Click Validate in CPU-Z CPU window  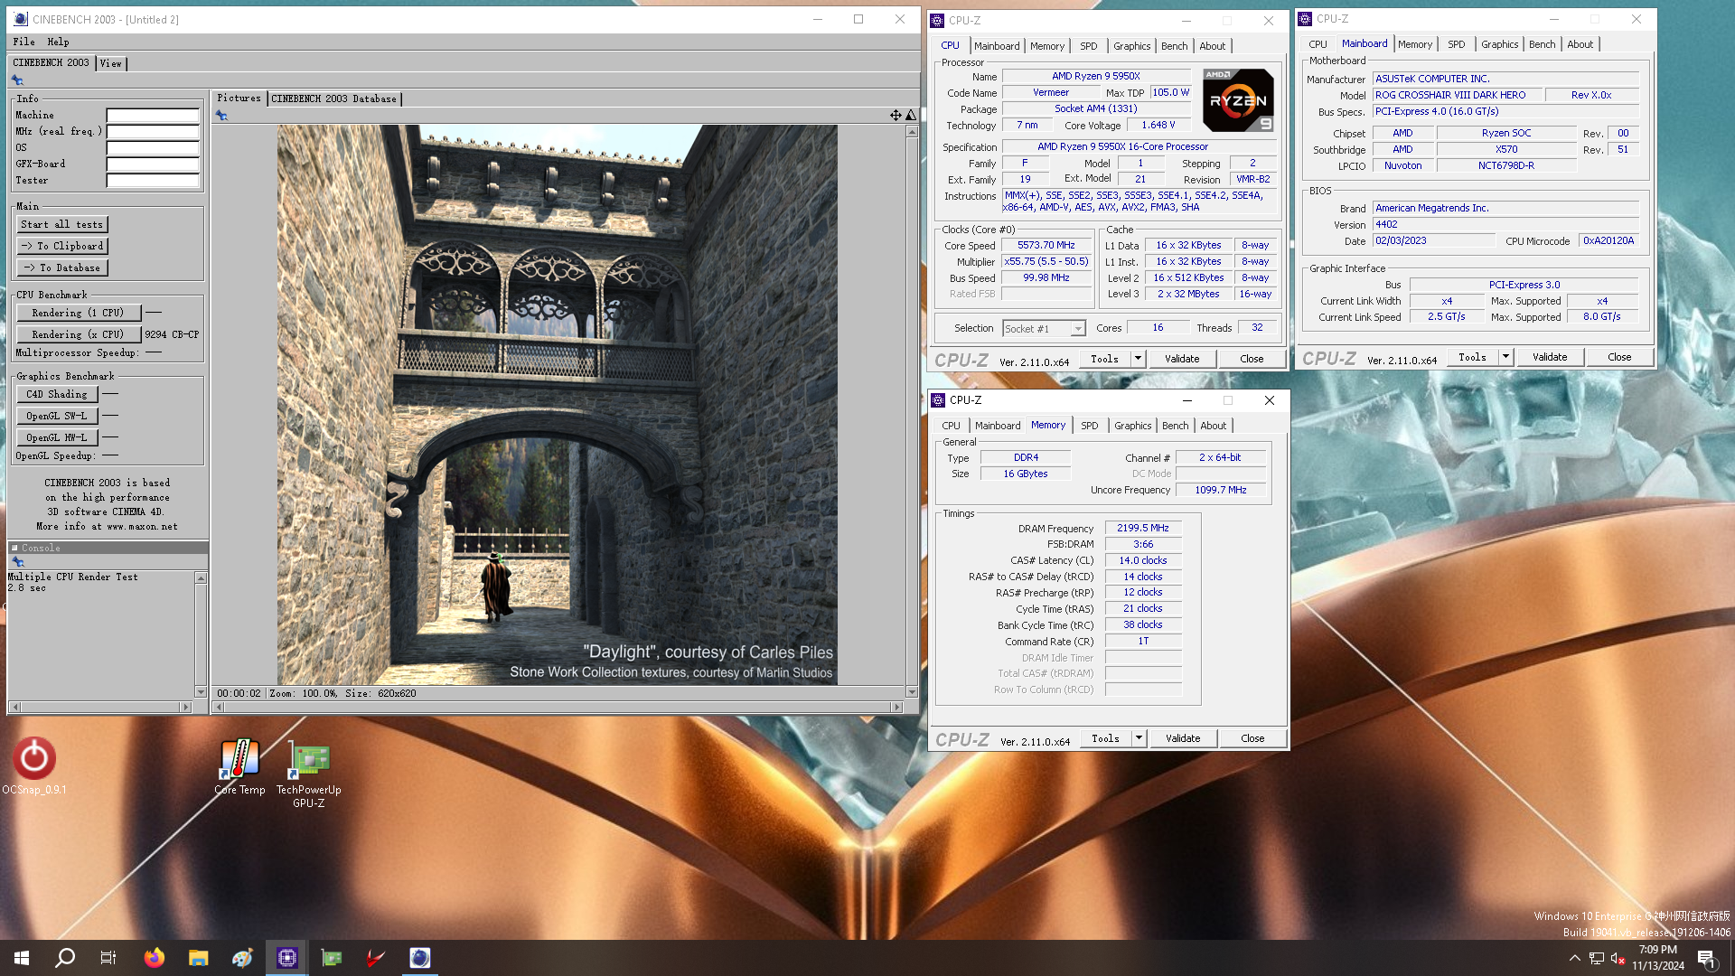(1182, 359)
